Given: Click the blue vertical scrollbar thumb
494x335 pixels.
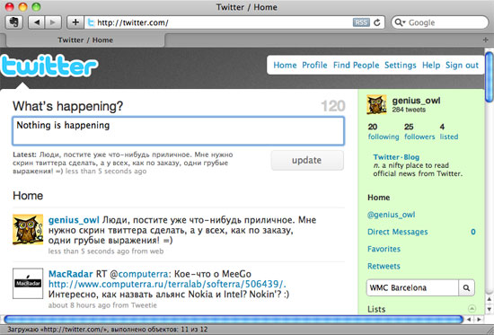Looking at the screenshot, I should coord(489,77).
